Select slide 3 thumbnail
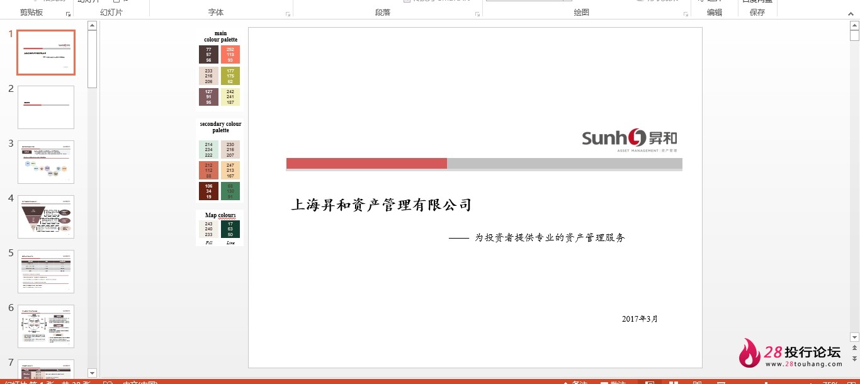860x384 pixels. [x=46, y=162]
